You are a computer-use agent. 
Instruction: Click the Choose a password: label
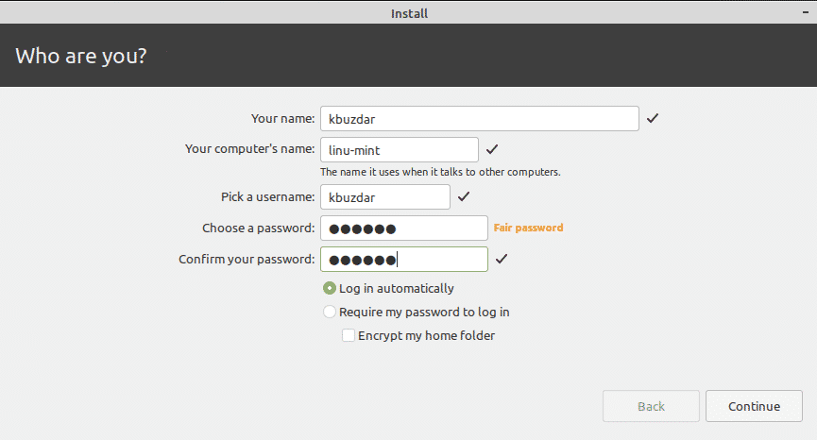tap(258, 228)
